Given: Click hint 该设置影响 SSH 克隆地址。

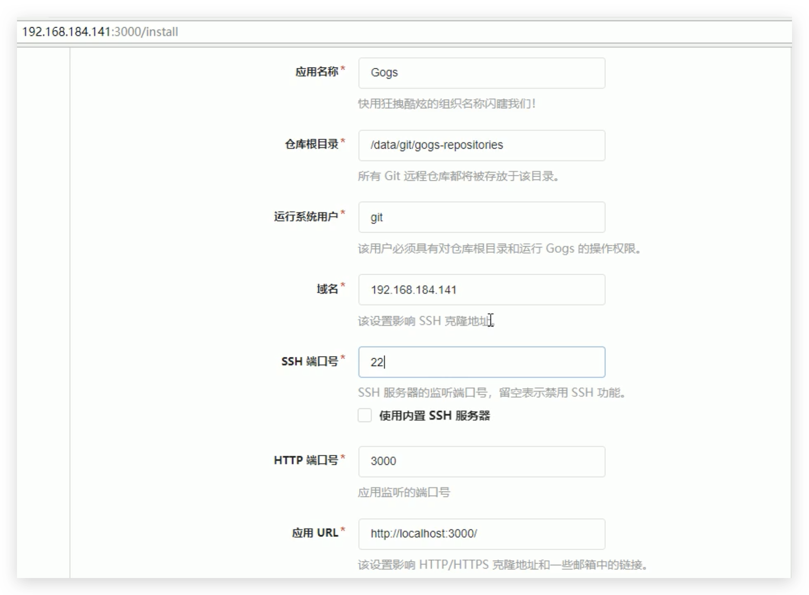Looking at the screenshot, I should click(x=426, y=321).
